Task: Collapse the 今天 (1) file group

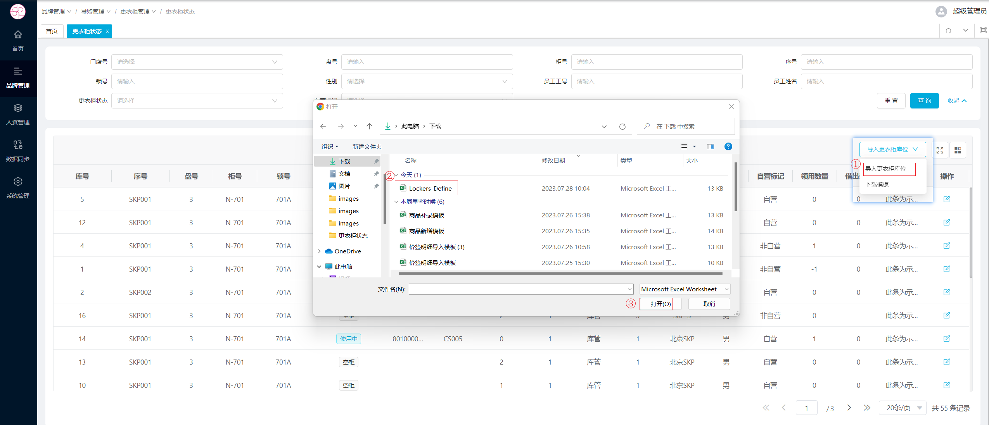Action: [x=396, y=175]
